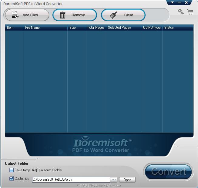Clear all files with the brush button
This screenshot has height=188, width=198.
[123, 15]
